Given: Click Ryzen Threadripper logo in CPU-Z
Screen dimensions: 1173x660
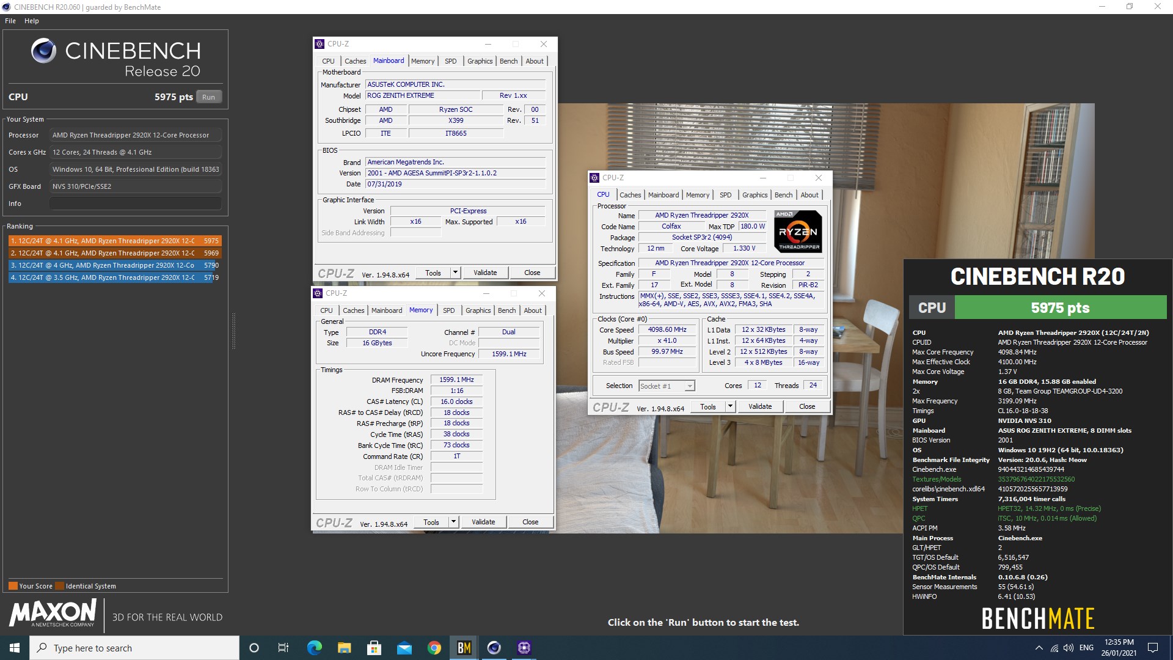Looking at the screenshot, I should (798, 232).
